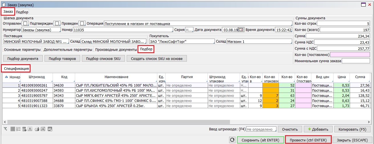The image size is (374, 144).
Task: Switch to the Дополнительные параметры tab
Action: 68,49
